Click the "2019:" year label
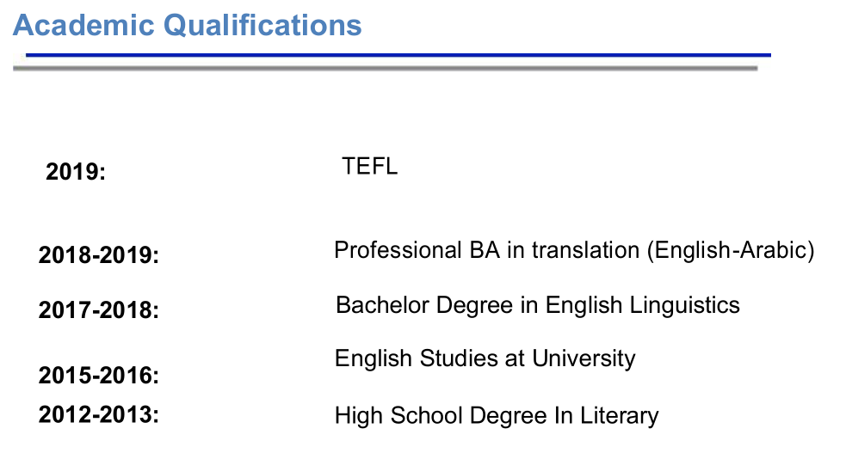The image size is (846, 453). 75,172
